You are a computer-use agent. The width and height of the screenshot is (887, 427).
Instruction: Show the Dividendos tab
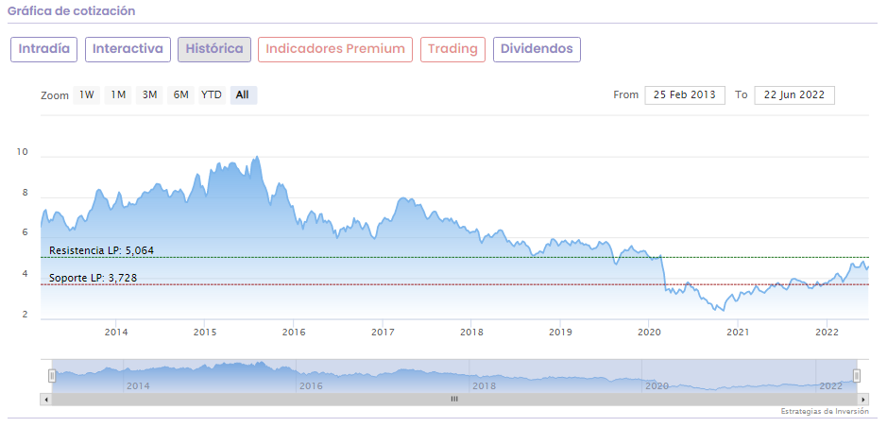537,49
